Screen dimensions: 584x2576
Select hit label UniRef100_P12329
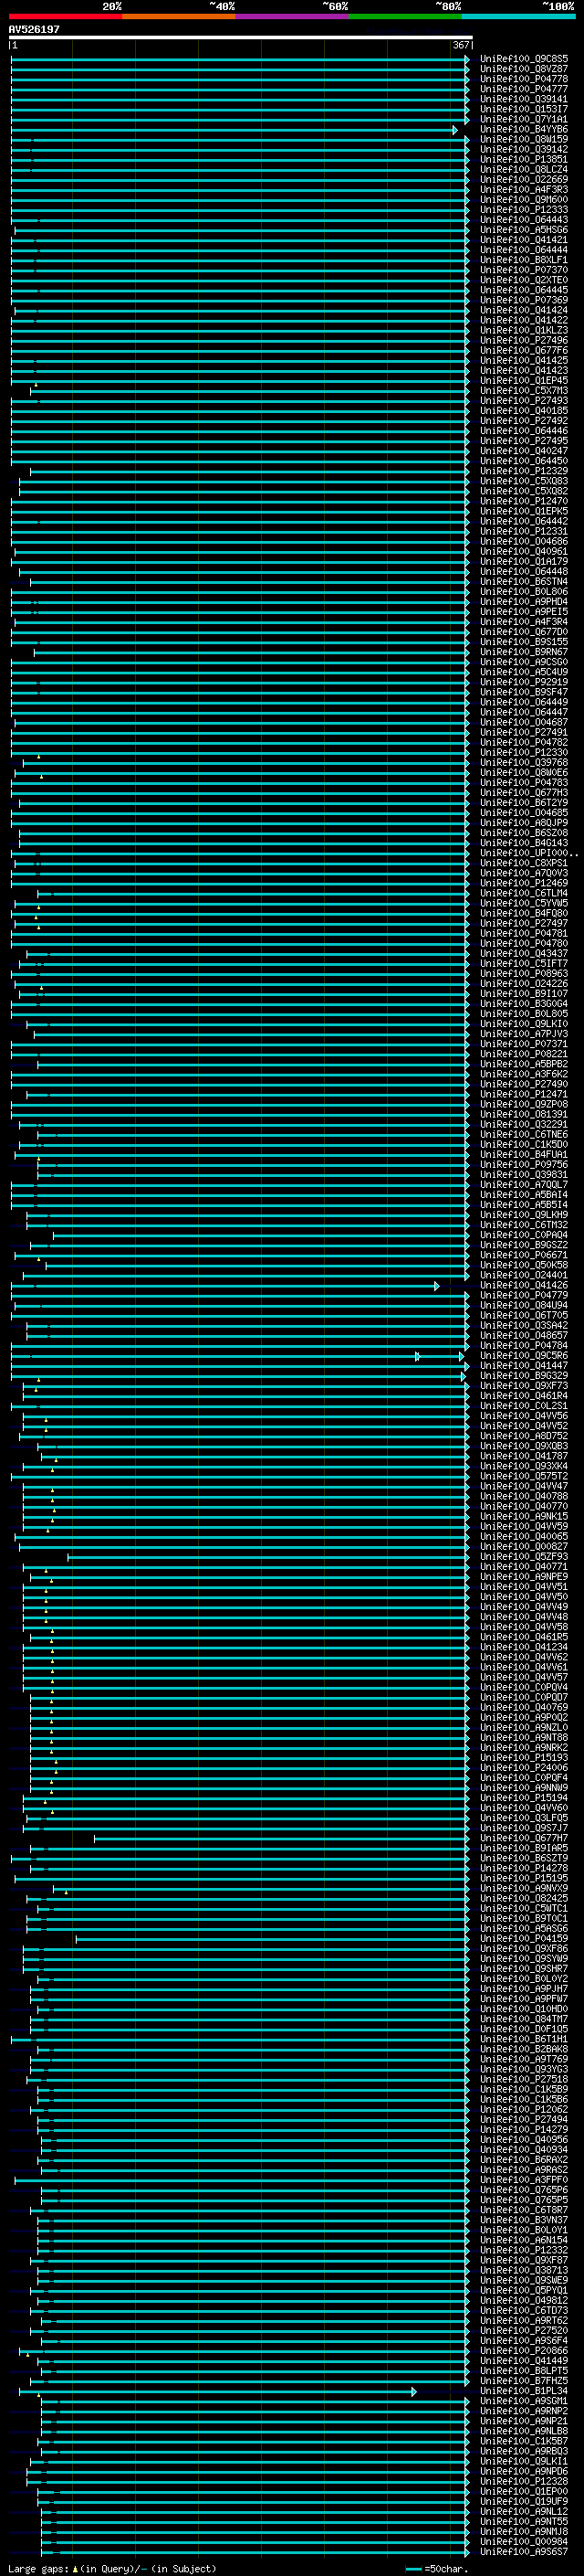(x=523, y=471)
